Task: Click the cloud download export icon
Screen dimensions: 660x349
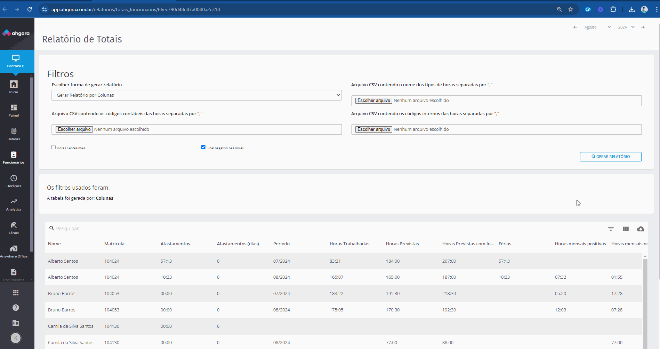Action: click(641, 229)
